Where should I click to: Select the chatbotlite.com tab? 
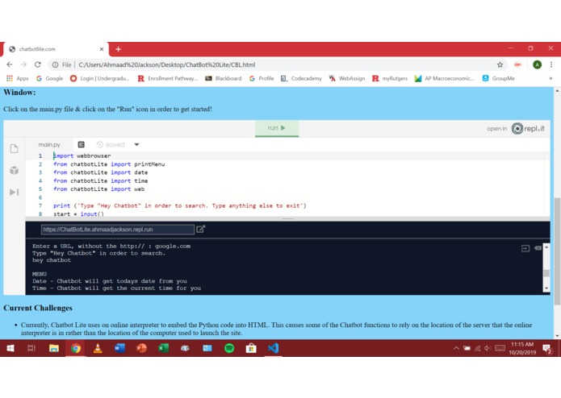[x=56, y=49]
